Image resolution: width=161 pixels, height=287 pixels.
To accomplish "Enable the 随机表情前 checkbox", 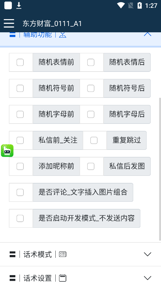I will 20,62.
